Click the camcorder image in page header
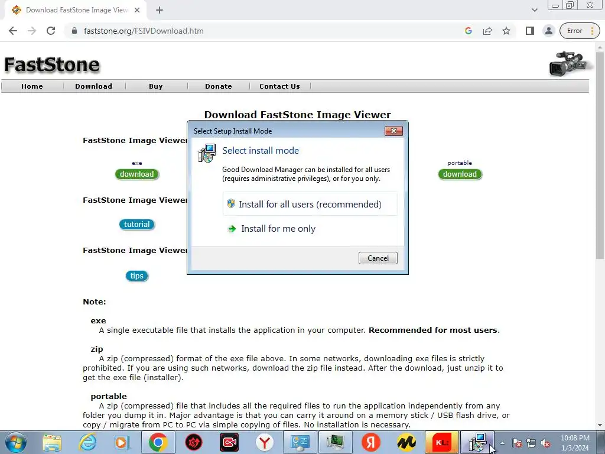 coord(570,63)
